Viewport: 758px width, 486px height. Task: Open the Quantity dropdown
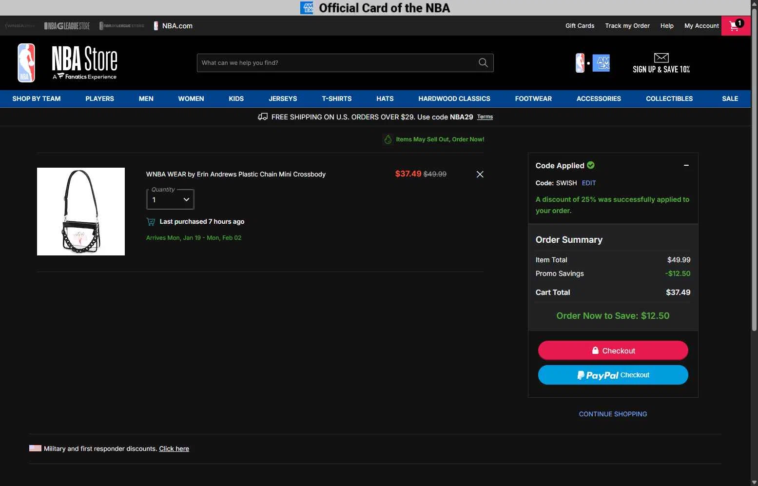[x=170, y=199]
